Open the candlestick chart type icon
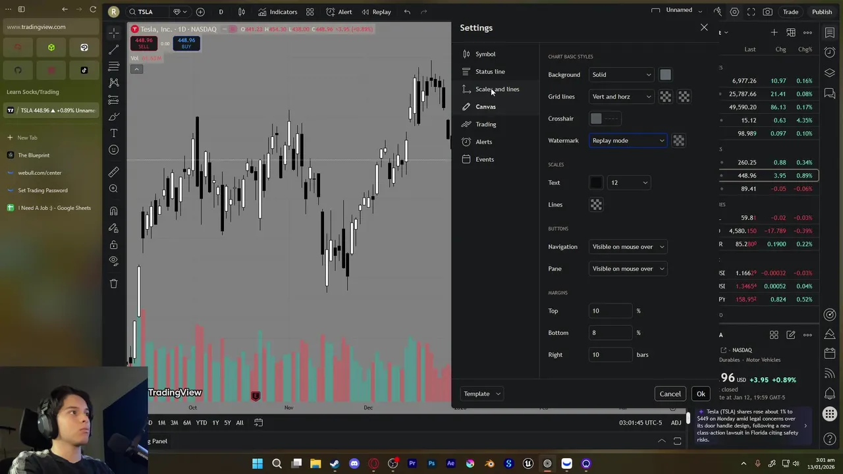The height and width of the screenshot is (474, 843). [242, 12]
